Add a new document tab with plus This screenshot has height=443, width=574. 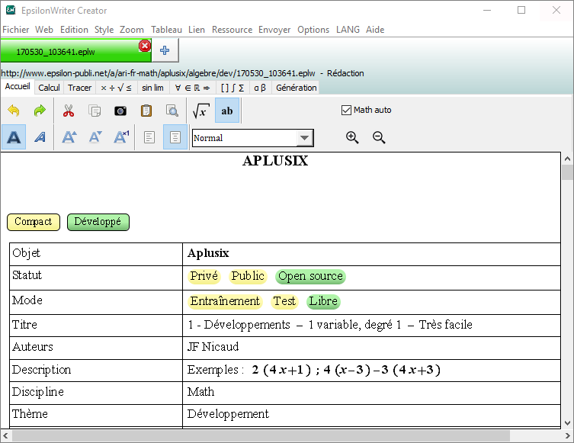coord(165,50)
